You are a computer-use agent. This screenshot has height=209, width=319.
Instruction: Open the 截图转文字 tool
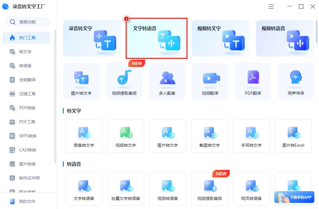[210, 136]
